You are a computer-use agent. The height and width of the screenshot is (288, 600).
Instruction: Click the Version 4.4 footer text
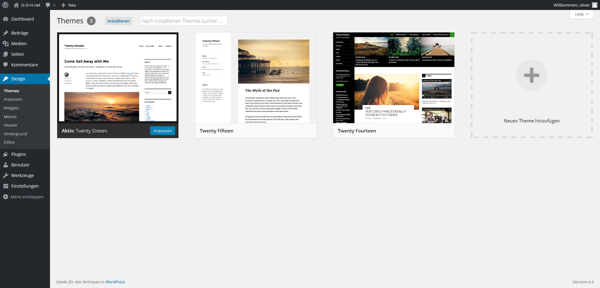(583, 282)
